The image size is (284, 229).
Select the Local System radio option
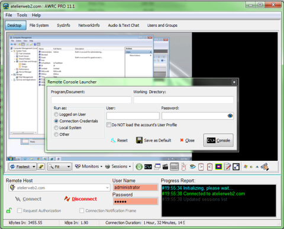(56, 128)
